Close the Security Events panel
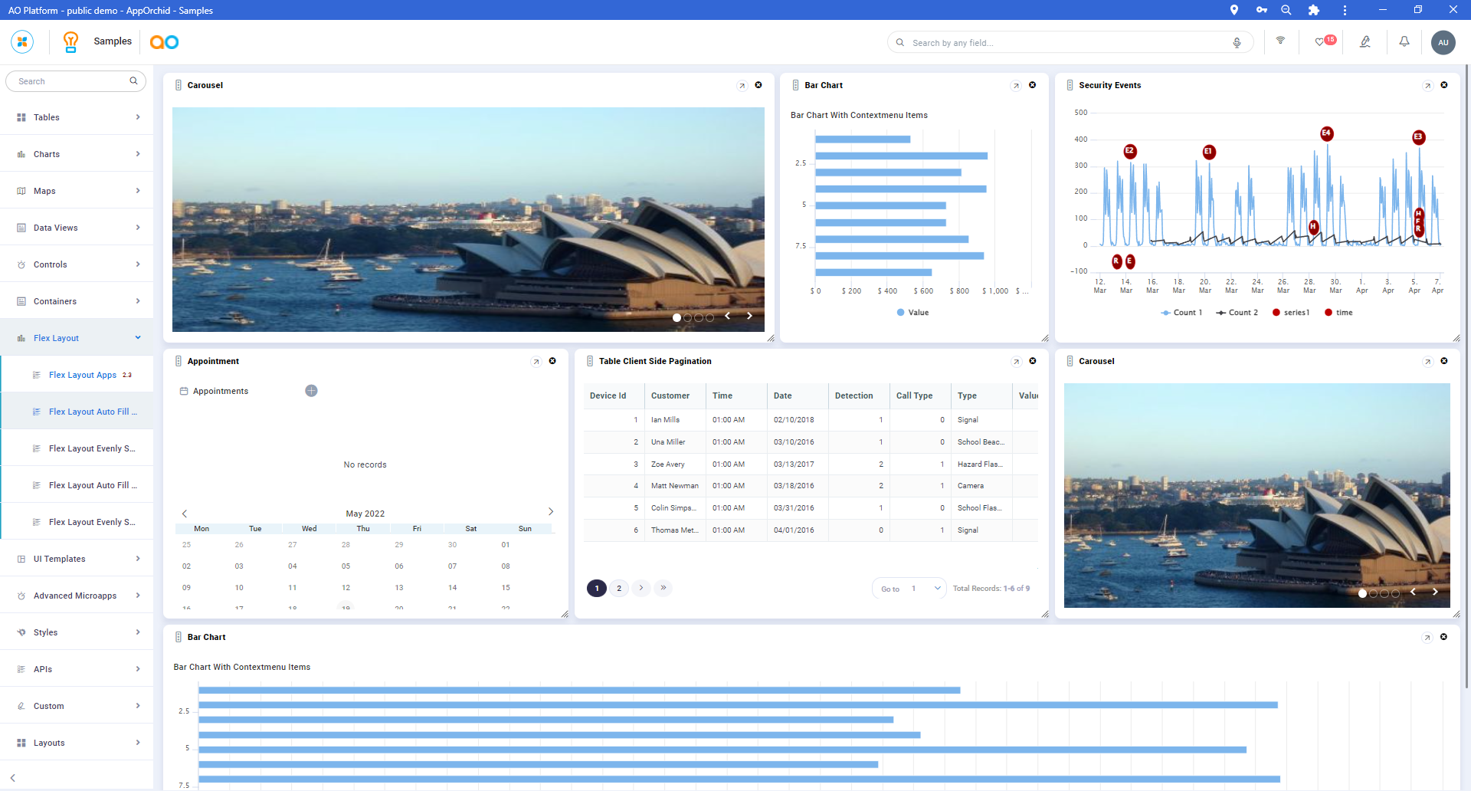The height and width of the screenshot is (791, 1471). click(1444, 85)
